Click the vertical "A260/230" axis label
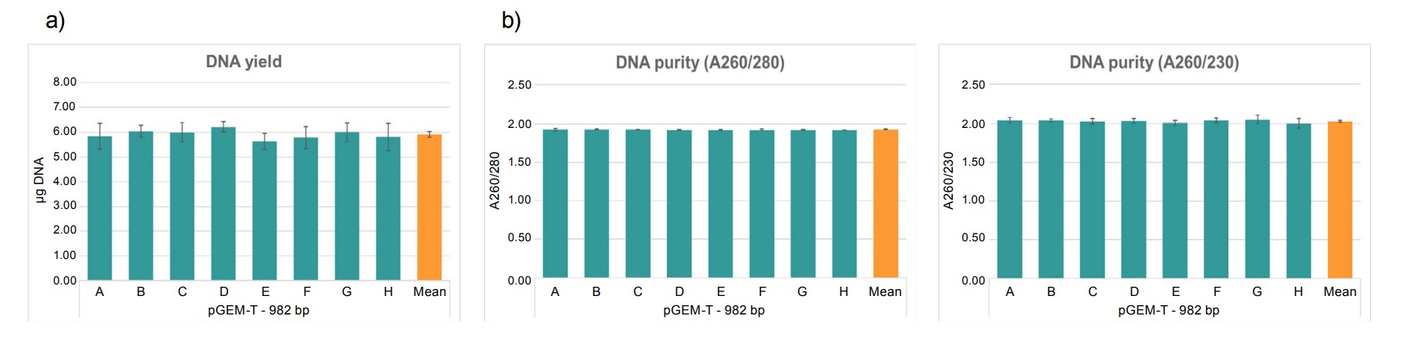The width and height of the screenshot is (1401, 343). 949,180
